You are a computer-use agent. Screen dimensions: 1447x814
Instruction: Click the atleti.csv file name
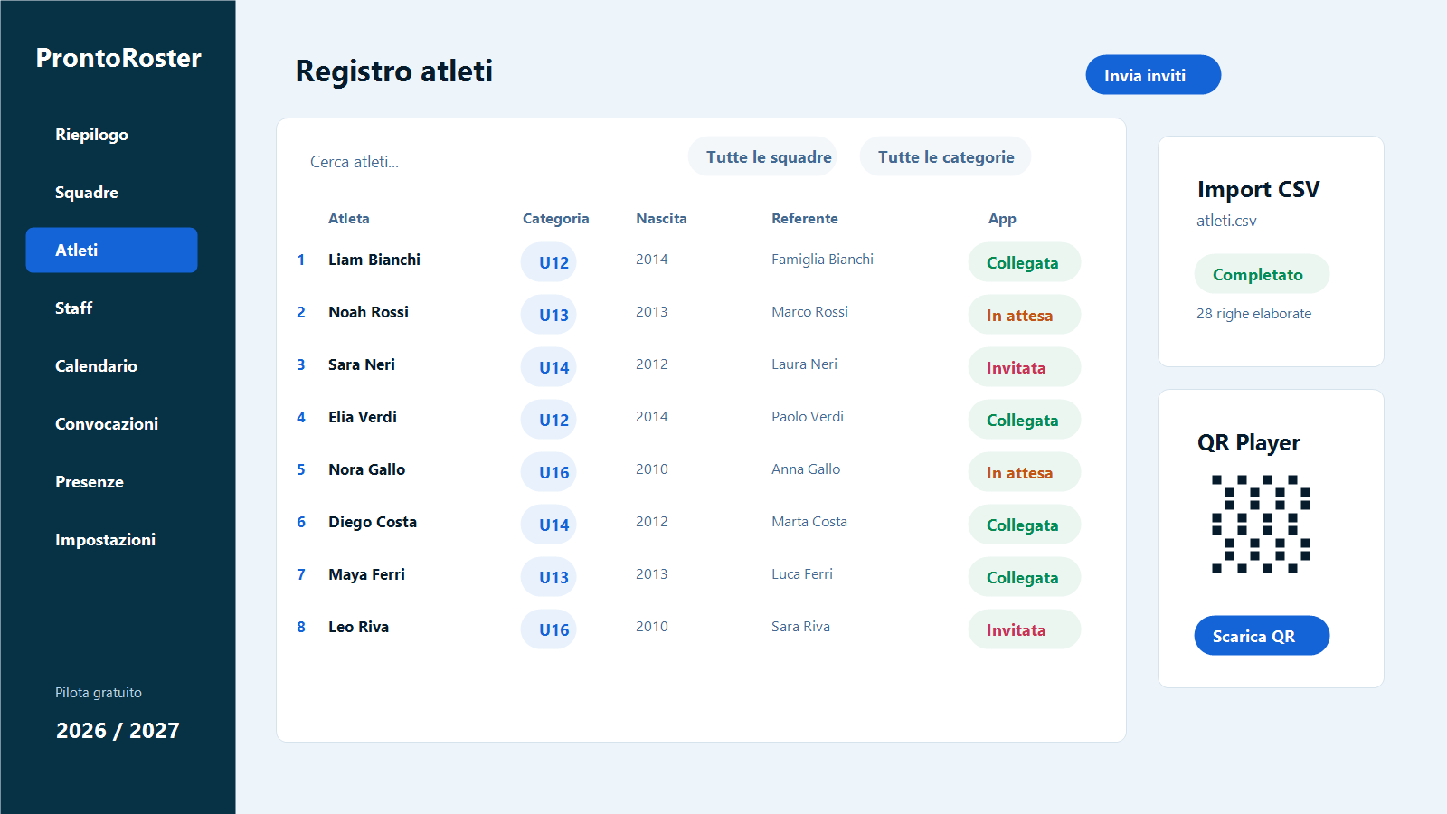click(x=1226, y=221)
